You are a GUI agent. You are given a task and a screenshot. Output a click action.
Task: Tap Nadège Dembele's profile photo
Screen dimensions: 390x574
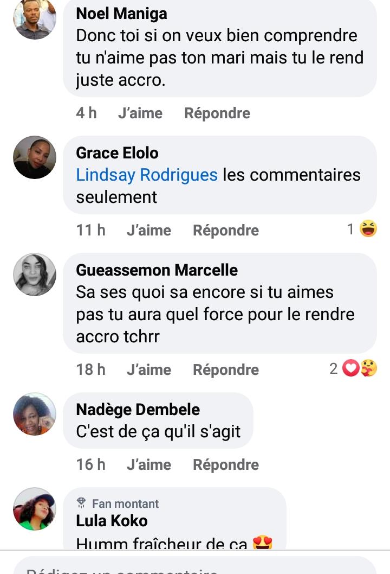click(35, 414)
